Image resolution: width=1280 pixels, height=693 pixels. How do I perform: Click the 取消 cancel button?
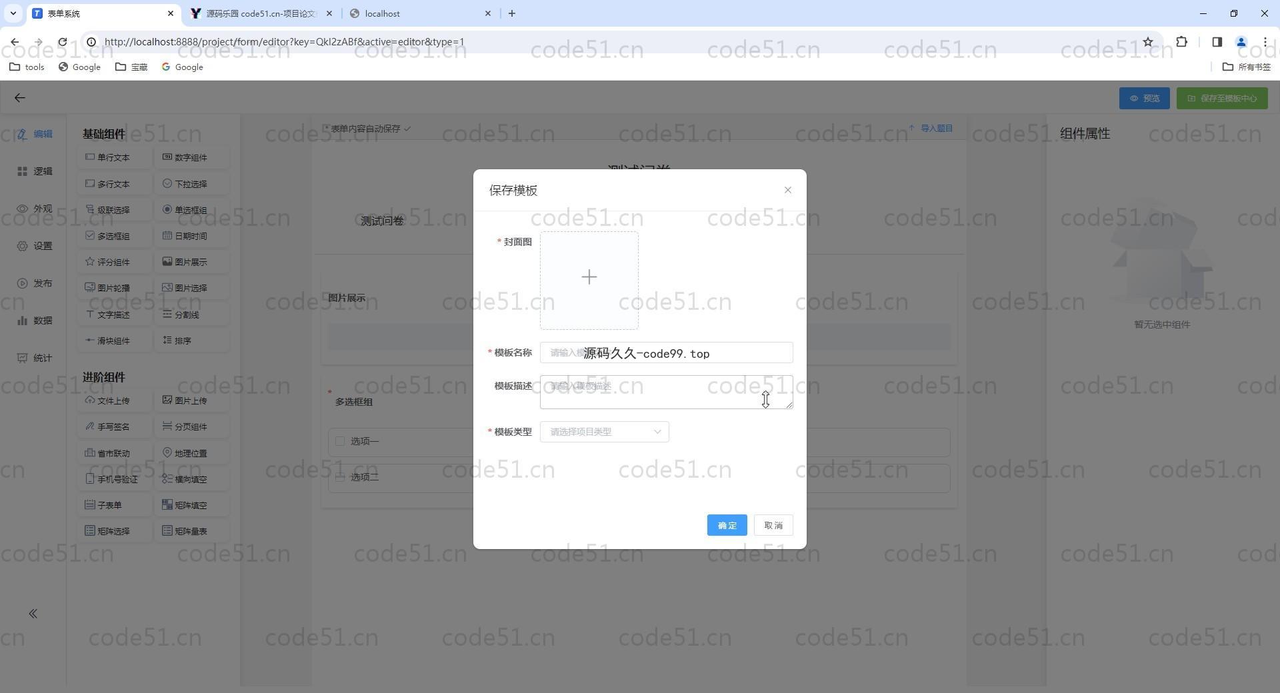773,525
